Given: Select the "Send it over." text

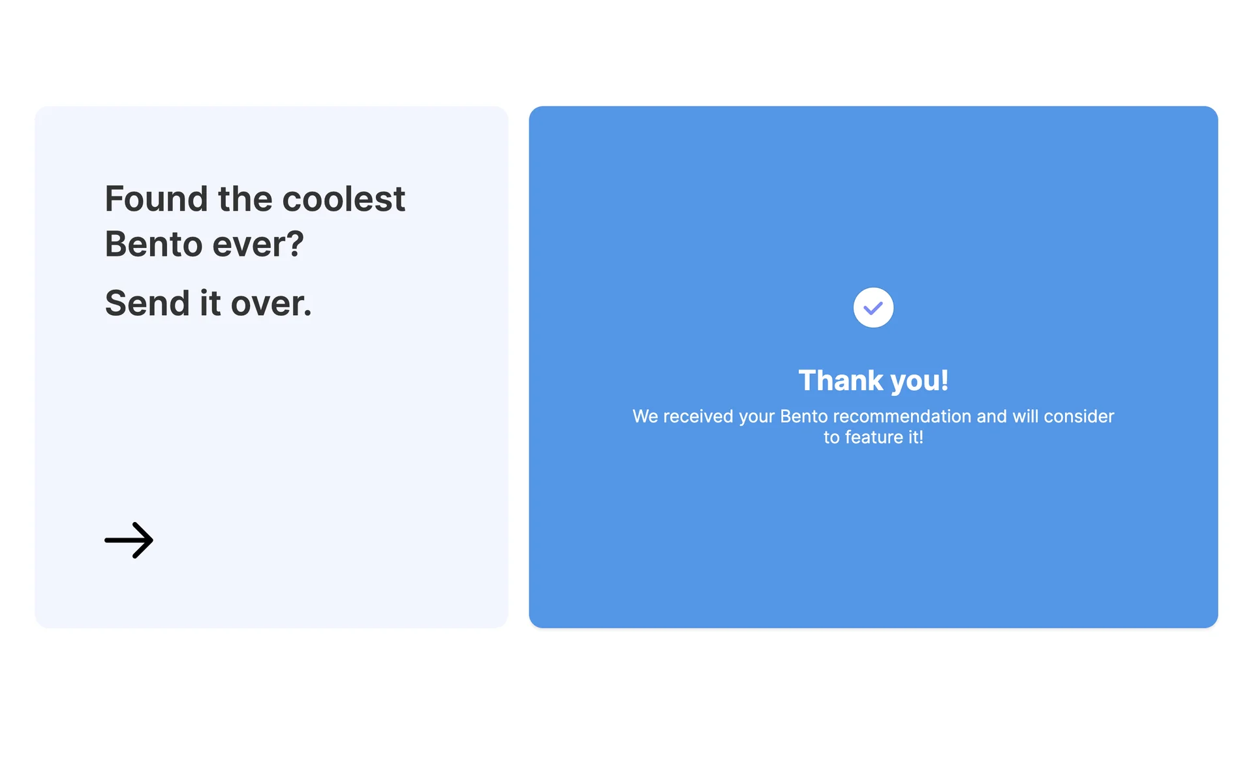Looking at the screenshot, I should click(x=208, y=303).
